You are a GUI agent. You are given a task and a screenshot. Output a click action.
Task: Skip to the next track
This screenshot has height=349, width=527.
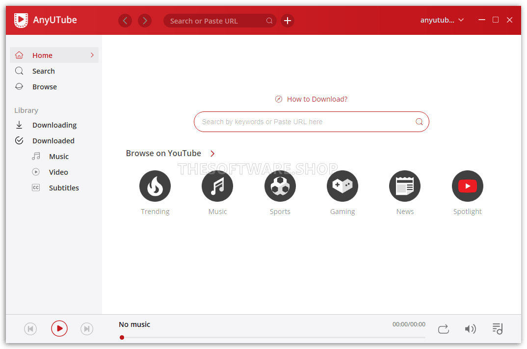pos(86,329)
